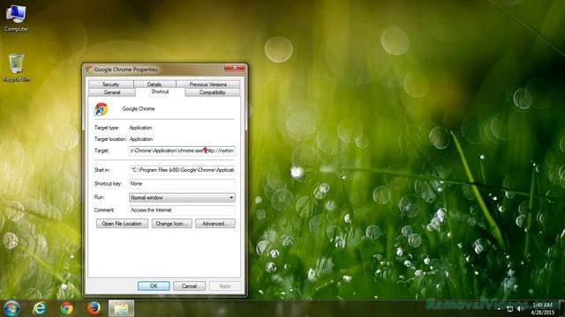Click the 'Google Chrome' name text beside the icon

[x=139, y=108]
